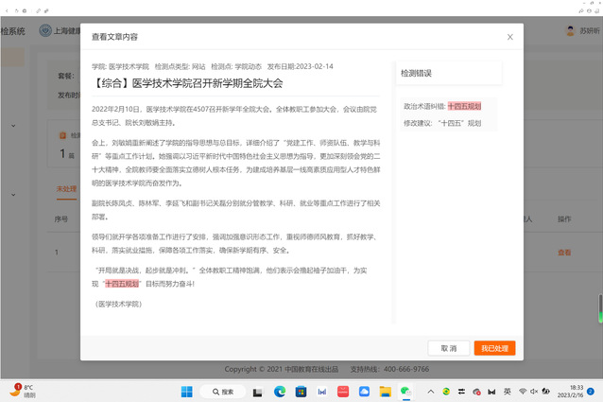
Task: Click the 查看 link in the table row
Action: pos(564,253)
